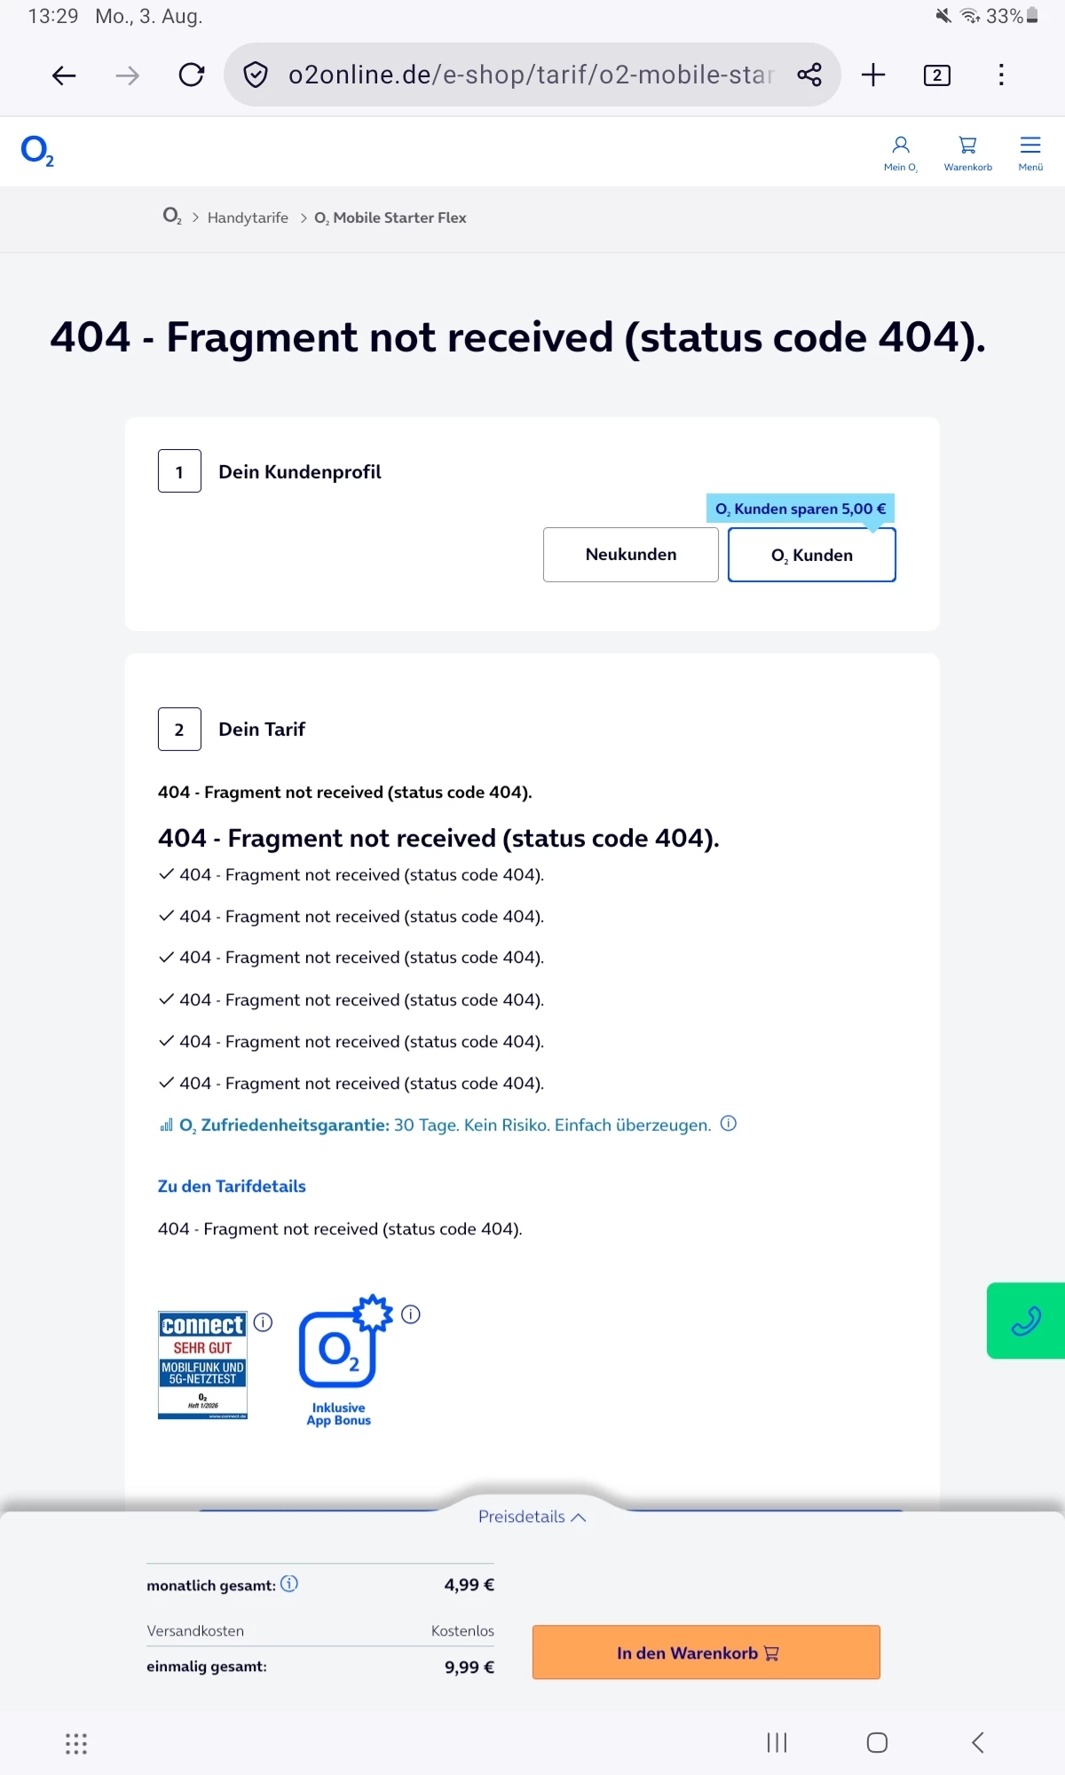
Task: Show info for Zufriedenheitsgarantie
Action: coord(729,1124)
